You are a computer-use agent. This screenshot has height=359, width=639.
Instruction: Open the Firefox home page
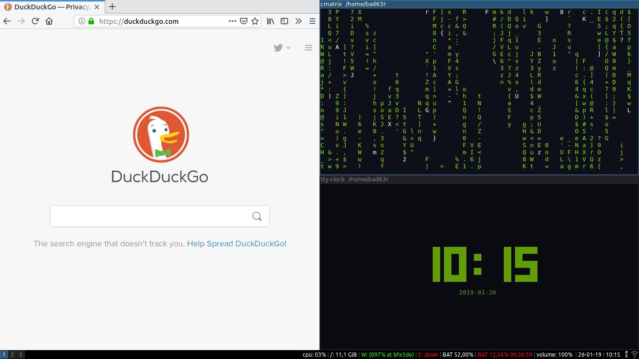[x=49, y=21]
